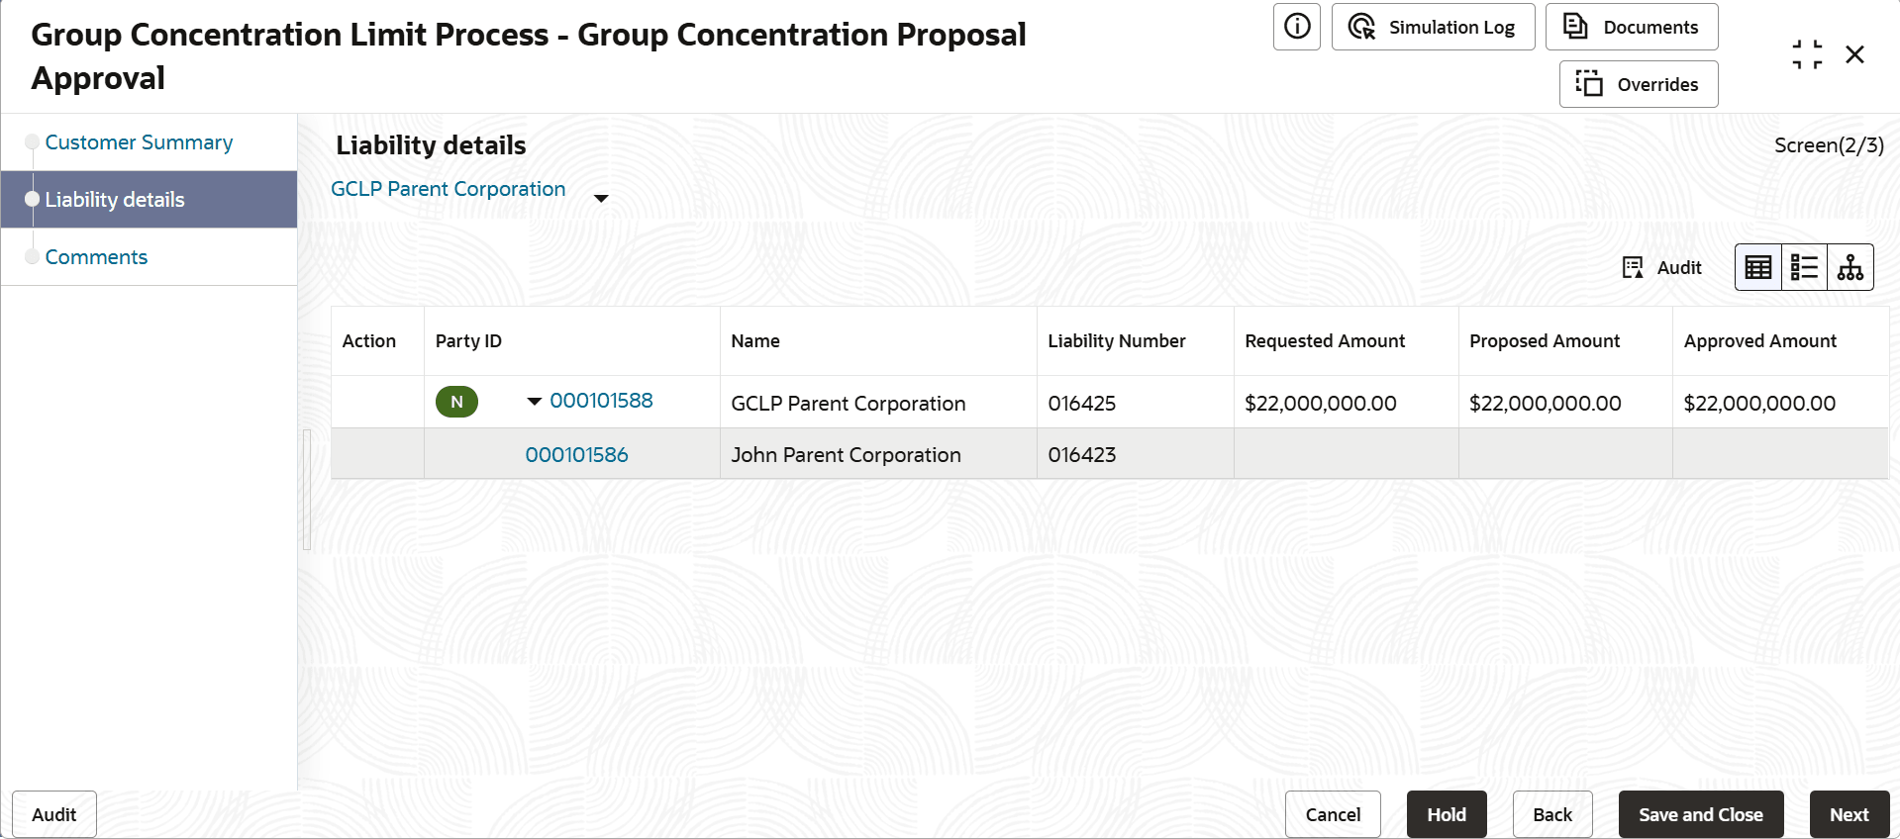Open the Simulation Log
Viewport: 1900px width, 839px height.
tap(1433, 27)
